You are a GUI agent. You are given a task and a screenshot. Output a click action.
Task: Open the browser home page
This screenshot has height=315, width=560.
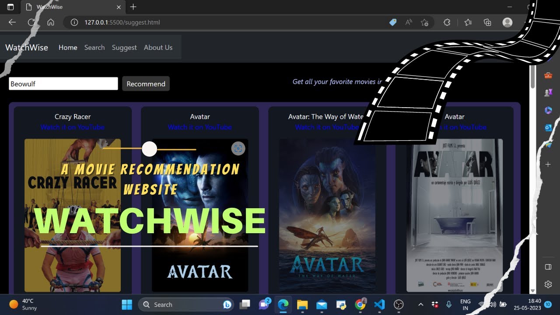pos(51,22)
